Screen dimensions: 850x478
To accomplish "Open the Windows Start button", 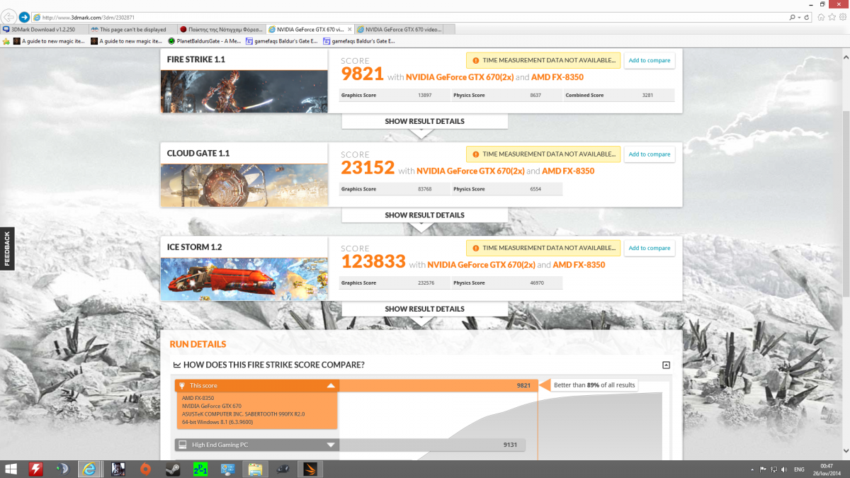I will coord(12,468).
